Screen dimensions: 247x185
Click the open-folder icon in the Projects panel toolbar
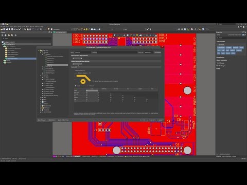9,35
